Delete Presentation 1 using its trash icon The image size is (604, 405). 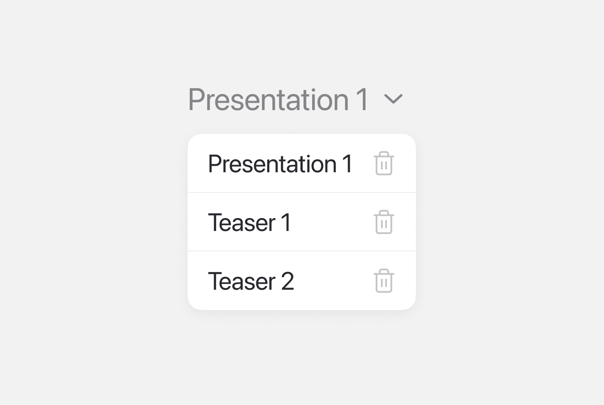(x=383, y=164)
